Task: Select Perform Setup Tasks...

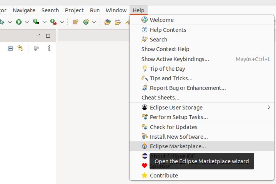Action: click(x=202, y=117)
